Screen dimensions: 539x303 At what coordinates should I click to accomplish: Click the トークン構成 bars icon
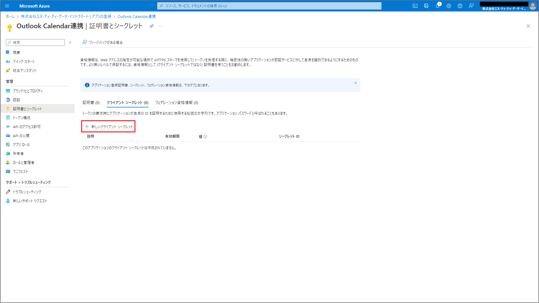pyautogui.click(x=8, y=118)
